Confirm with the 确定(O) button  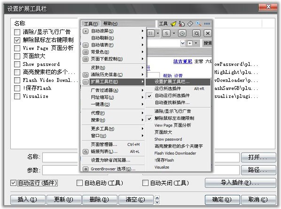[222, 200]
